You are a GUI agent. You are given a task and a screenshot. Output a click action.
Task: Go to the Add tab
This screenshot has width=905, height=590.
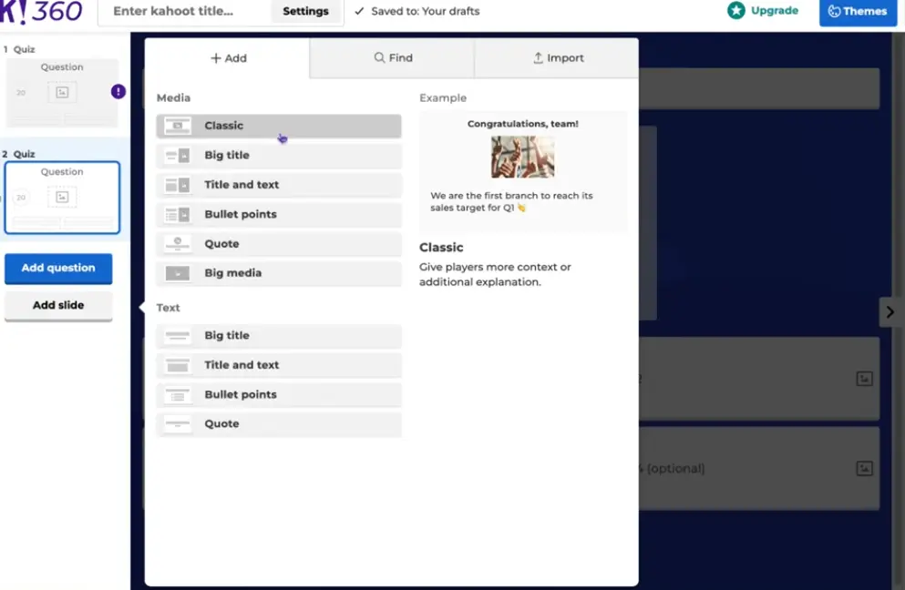click(x=228, y=58)
